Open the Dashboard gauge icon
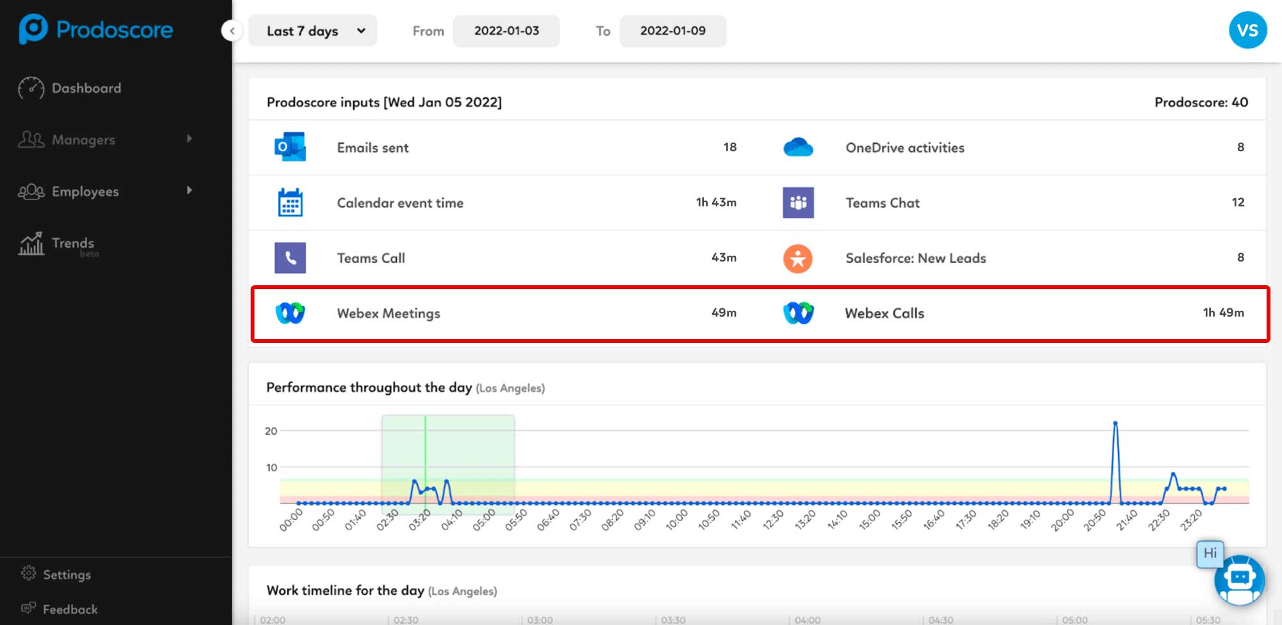The height and width of the screenshot is (625, 1282). (31, 88)
